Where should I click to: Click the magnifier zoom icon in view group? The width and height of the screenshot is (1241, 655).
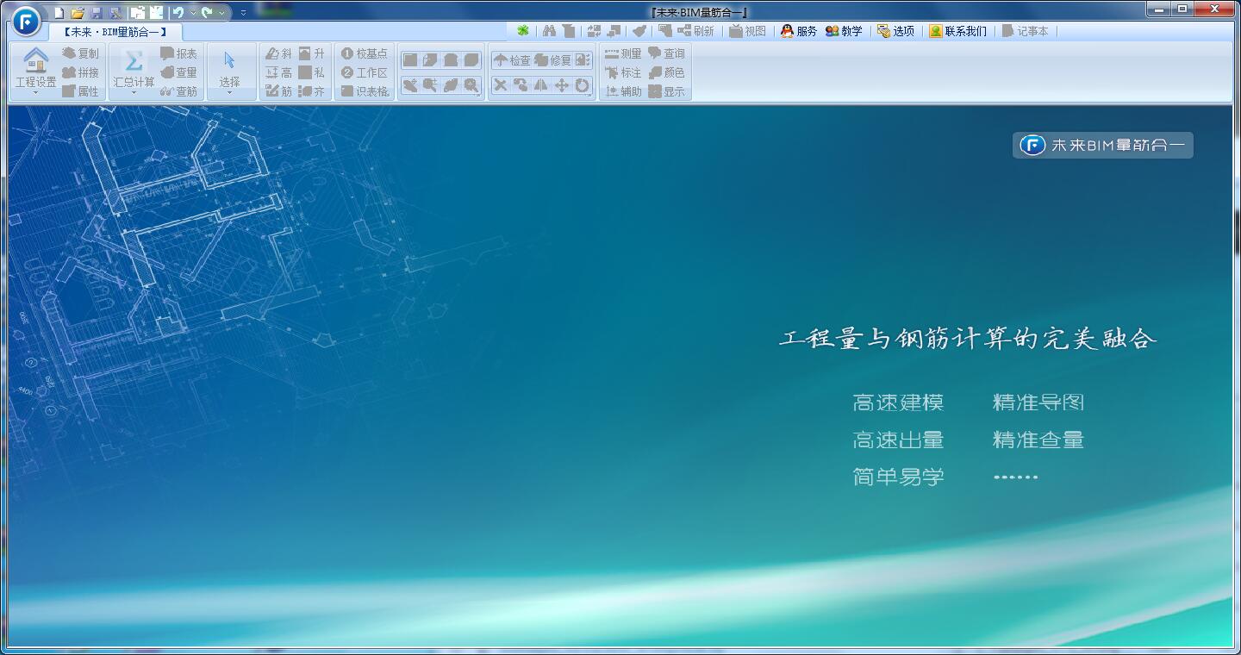pyautogui.click(x=471, y=84)
